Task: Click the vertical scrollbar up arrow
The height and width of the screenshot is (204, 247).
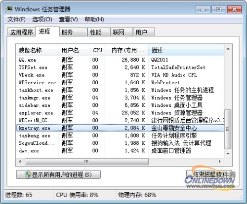Action: (228, 49)
